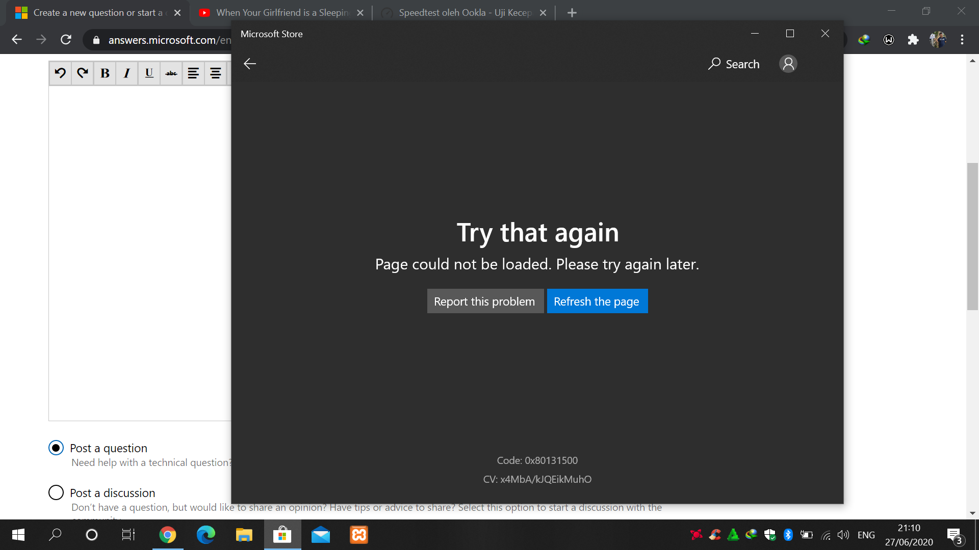Open Search in the Microsoft Store
Image resolution: width=979 pixels, height=550 pixels.
[733, 64]
